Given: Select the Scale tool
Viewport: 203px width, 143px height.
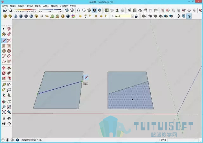Looking at the screenshot, I should [4, 78].
